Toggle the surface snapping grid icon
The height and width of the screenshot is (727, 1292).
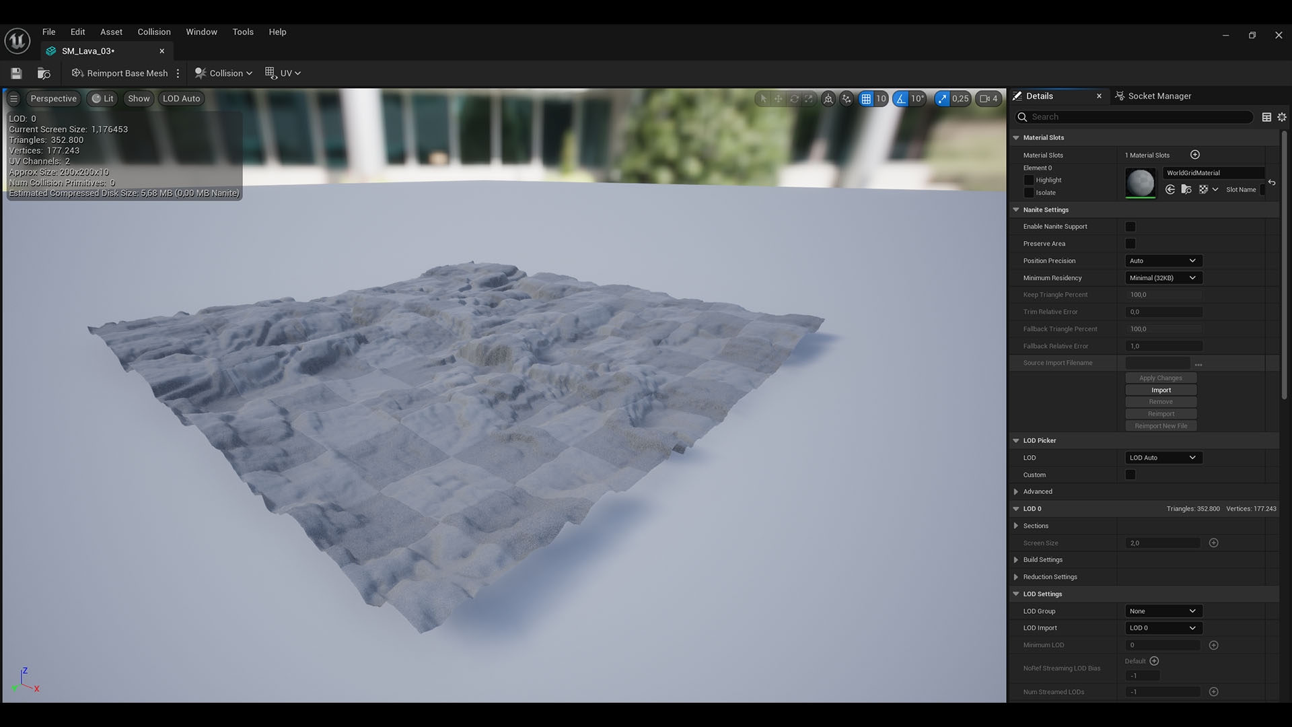[x=867, y=98]
